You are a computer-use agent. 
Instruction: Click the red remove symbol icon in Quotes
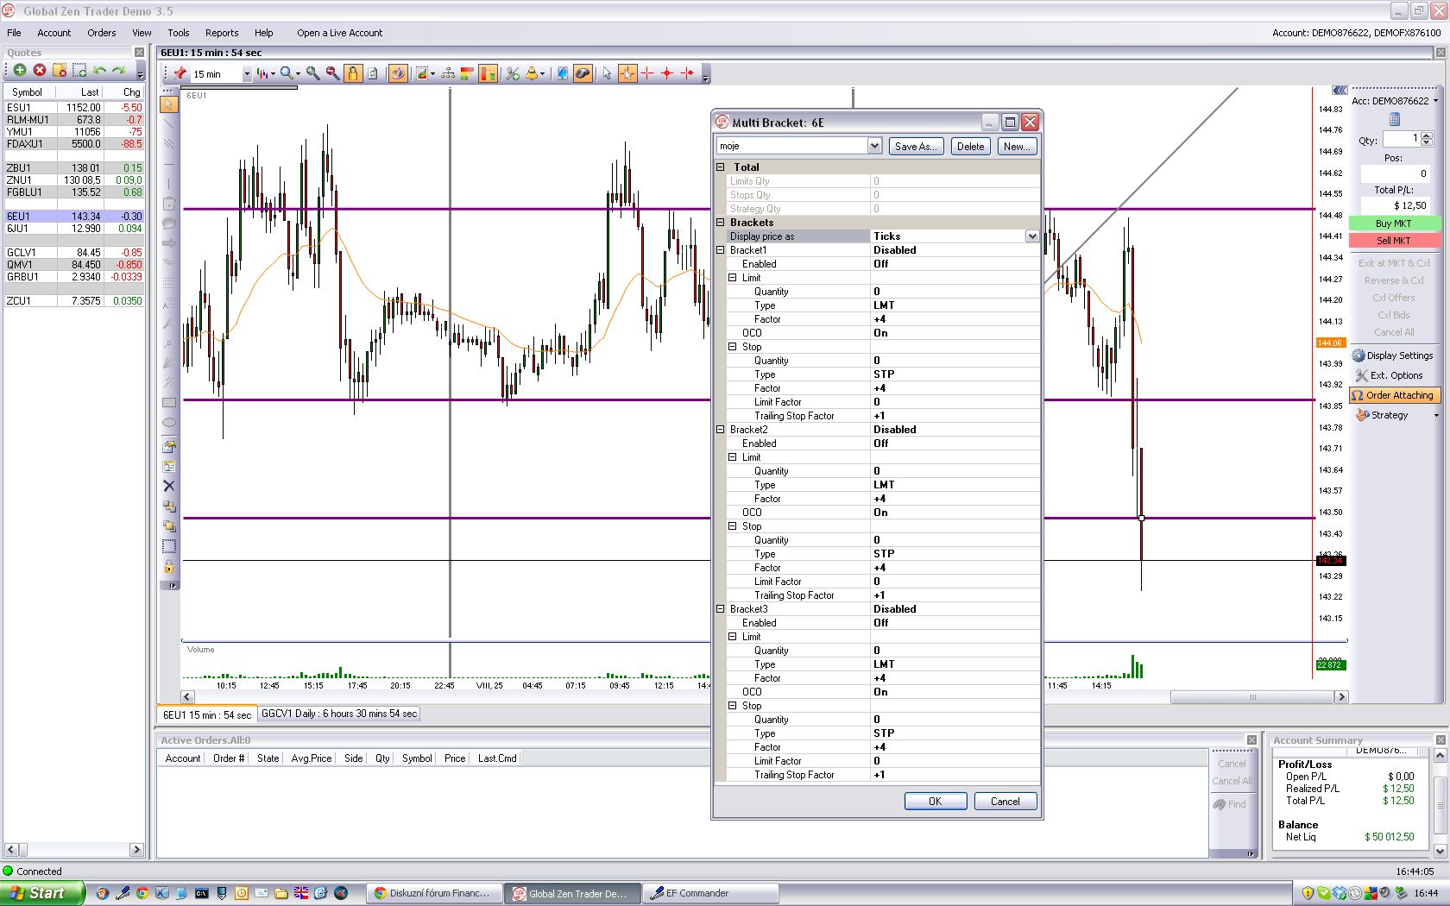point(39,70)
